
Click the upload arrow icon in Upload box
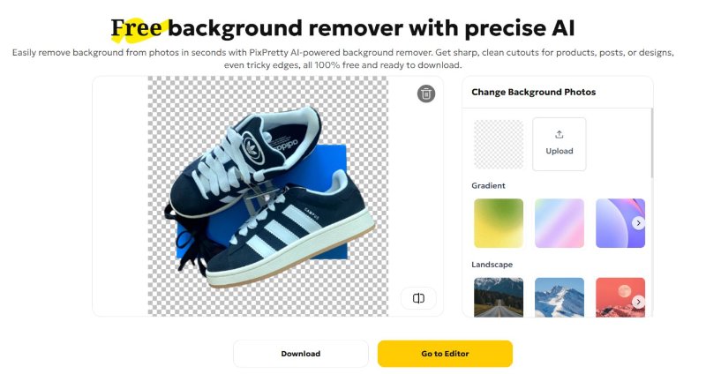coord(560,135)
